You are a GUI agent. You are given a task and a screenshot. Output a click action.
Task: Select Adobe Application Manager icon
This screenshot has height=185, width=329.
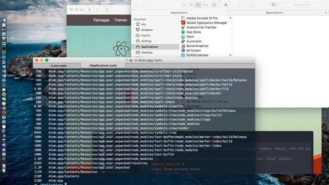[x=183, y=23]
